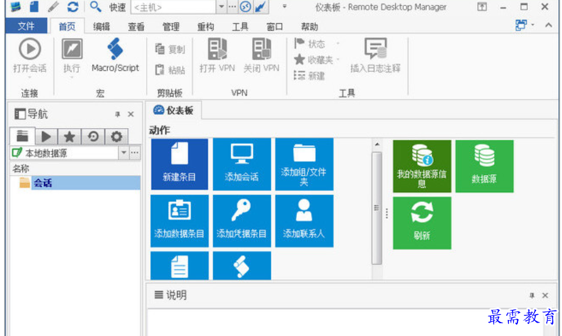
Task: Open the Favorites (收藏夹) star dropdown
Action: click(x=316, y=60)
